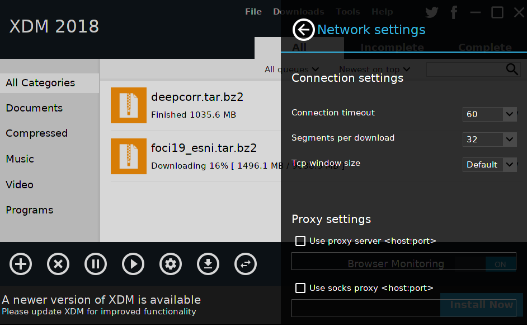
Task: Open the Facebook icon
Action: coord(454,12)
